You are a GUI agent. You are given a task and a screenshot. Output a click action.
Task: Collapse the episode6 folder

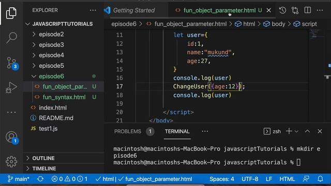(51, 76)
